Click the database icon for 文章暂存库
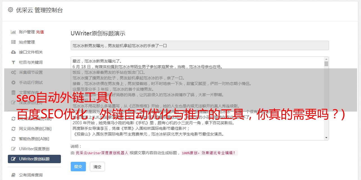 click(x=13, y=93)
